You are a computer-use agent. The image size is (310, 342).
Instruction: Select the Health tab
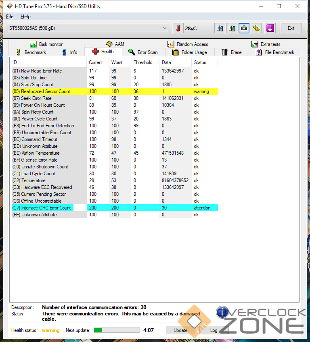[x=103, y=52]
